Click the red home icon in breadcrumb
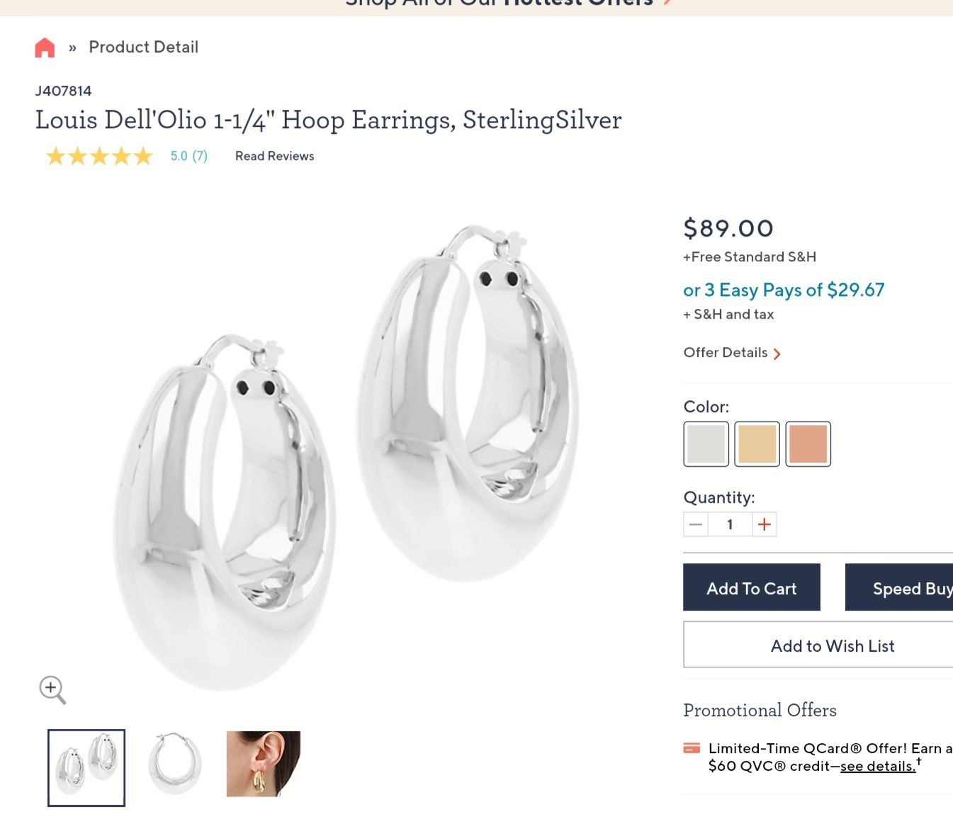The image size is (953, 814). click(x=45, y=47)
